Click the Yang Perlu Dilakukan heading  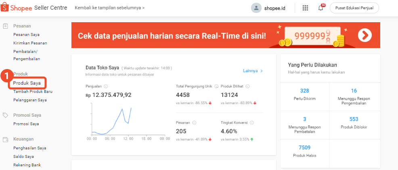[x=312, y=65]
